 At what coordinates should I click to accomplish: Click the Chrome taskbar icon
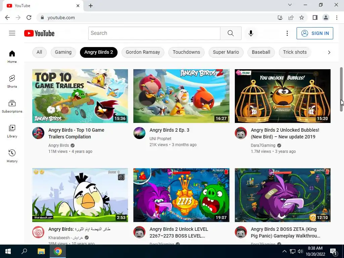click(x=58, y=251)
